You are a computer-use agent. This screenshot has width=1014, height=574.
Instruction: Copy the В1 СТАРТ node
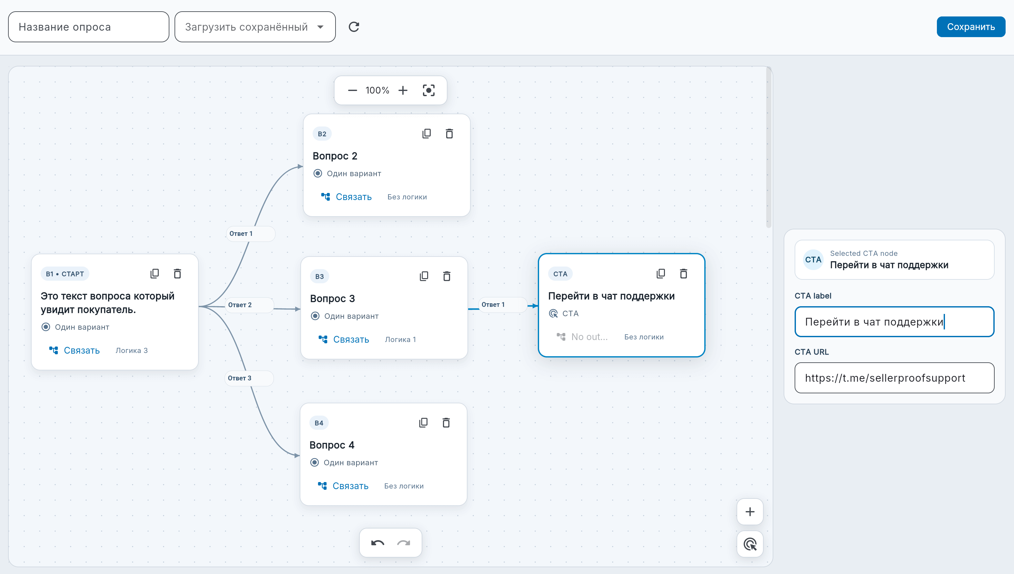pyautogui.click(x=155, y=274)
